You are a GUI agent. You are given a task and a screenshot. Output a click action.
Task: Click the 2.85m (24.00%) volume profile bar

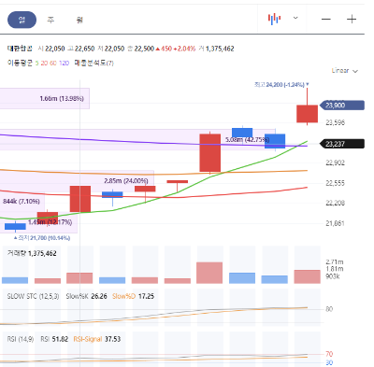77,180
